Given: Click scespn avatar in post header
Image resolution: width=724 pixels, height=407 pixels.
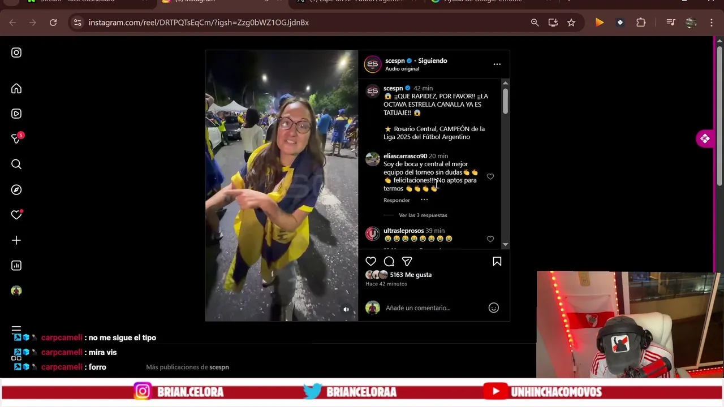Looking at the screenshot, I should pos(373,64).
